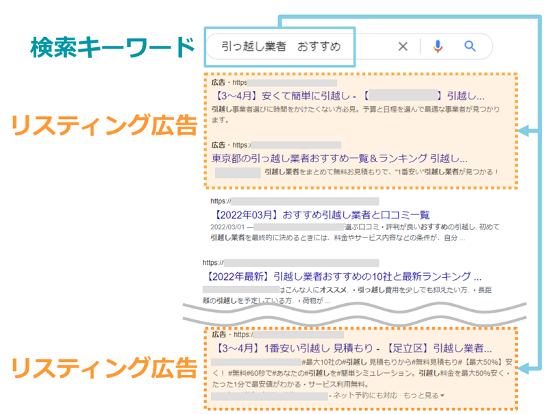Click snippet たった1分で最安値がわかる・サービス利用無料

[x=290, y=385]
